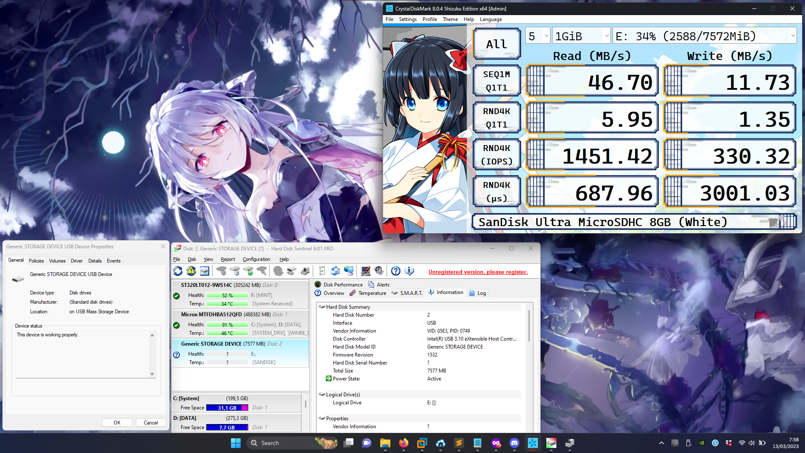Screen dimensions: 805x453
Task: Click the monitor with screwdriver configuration icon
Action: (366, 271)
